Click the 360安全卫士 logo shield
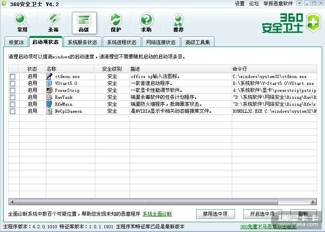 click(314, 22)
